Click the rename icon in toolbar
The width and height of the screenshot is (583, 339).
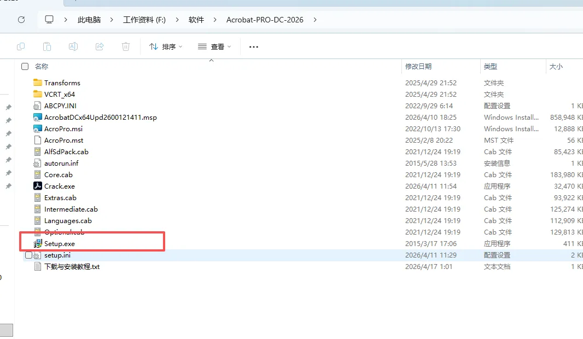73,46
